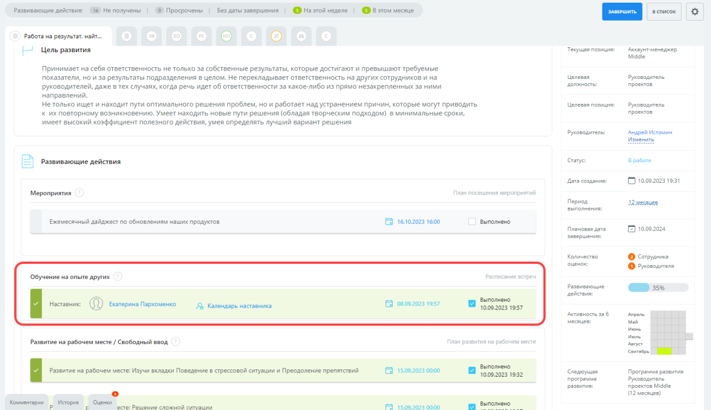Filter actions В этом месяце
This screenshot has width=711, height=410.
[388, 11]
